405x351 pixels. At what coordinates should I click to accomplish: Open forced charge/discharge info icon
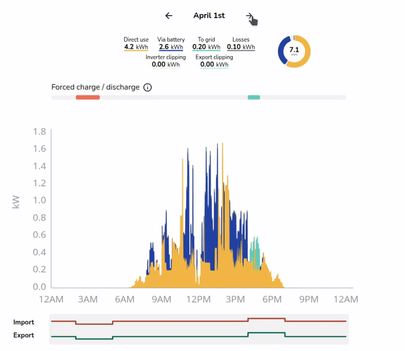[x=147, y=87]
